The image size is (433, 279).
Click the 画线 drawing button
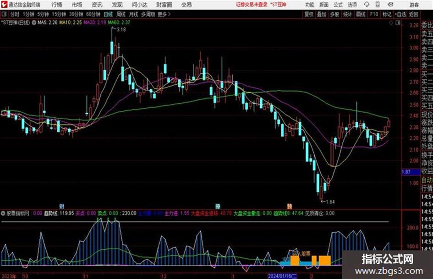tap(361, 14)
